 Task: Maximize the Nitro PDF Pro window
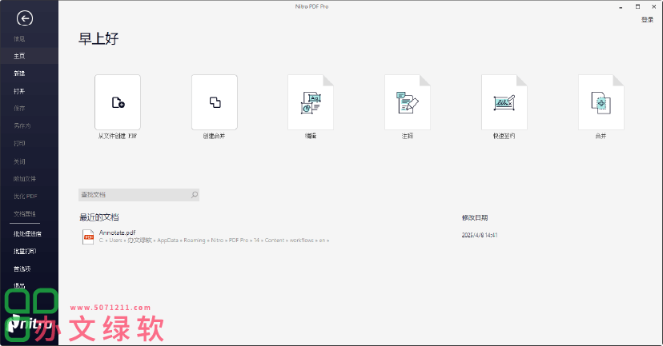[637, 6]
